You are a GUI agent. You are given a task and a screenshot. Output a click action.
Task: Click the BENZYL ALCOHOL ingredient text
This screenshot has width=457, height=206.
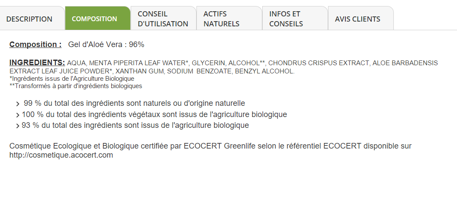(x=265, y=71)
